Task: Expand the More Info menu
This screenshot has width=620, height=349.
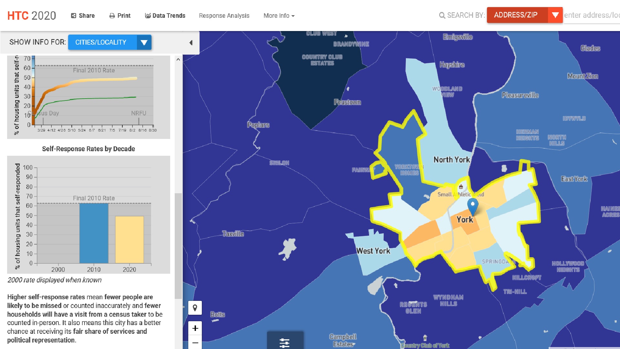Action: coord(279,16)
